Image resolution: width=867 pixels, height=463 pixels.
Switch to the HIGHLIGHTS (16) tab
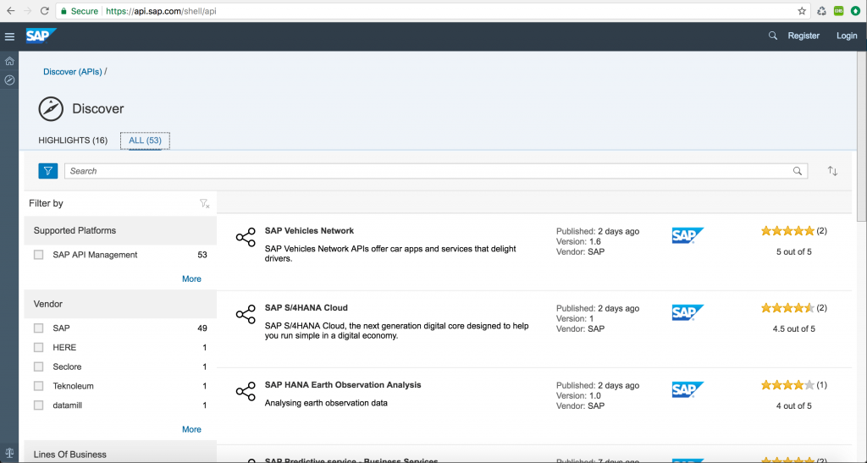click(x=73, y=141)
